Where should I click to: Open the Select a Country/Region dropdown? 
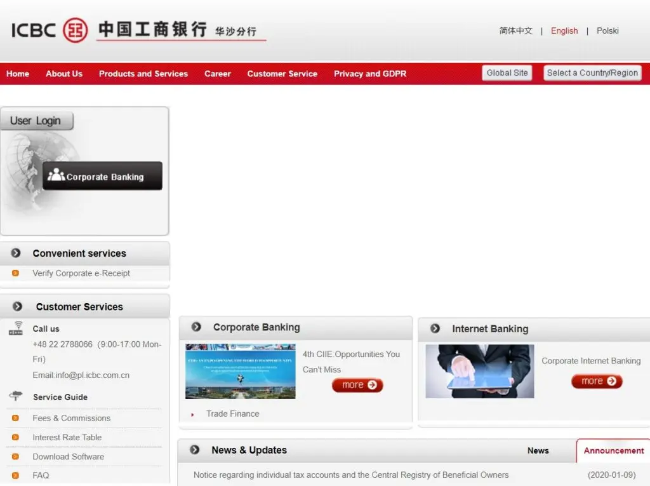592,73
